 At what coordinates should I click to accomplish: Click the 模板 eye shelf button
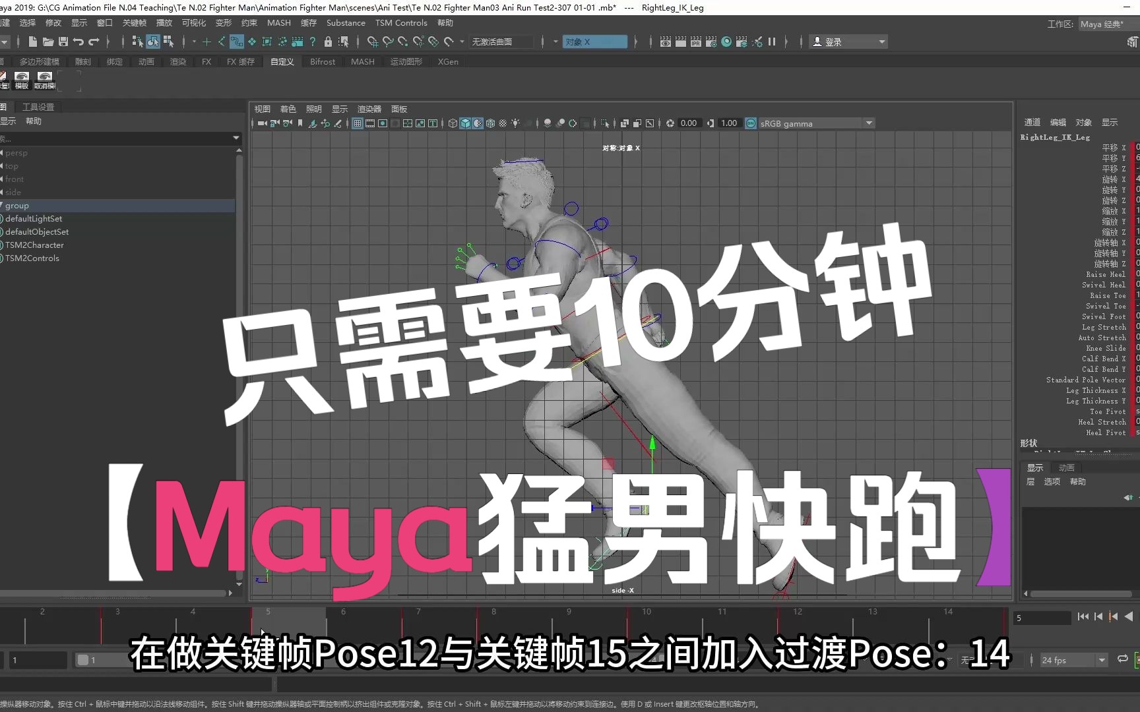[22, 80]
